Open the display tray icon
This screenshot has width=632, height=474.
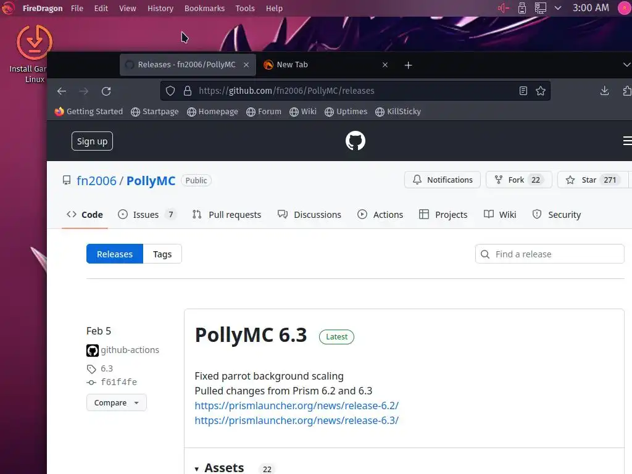click(541, 8)
